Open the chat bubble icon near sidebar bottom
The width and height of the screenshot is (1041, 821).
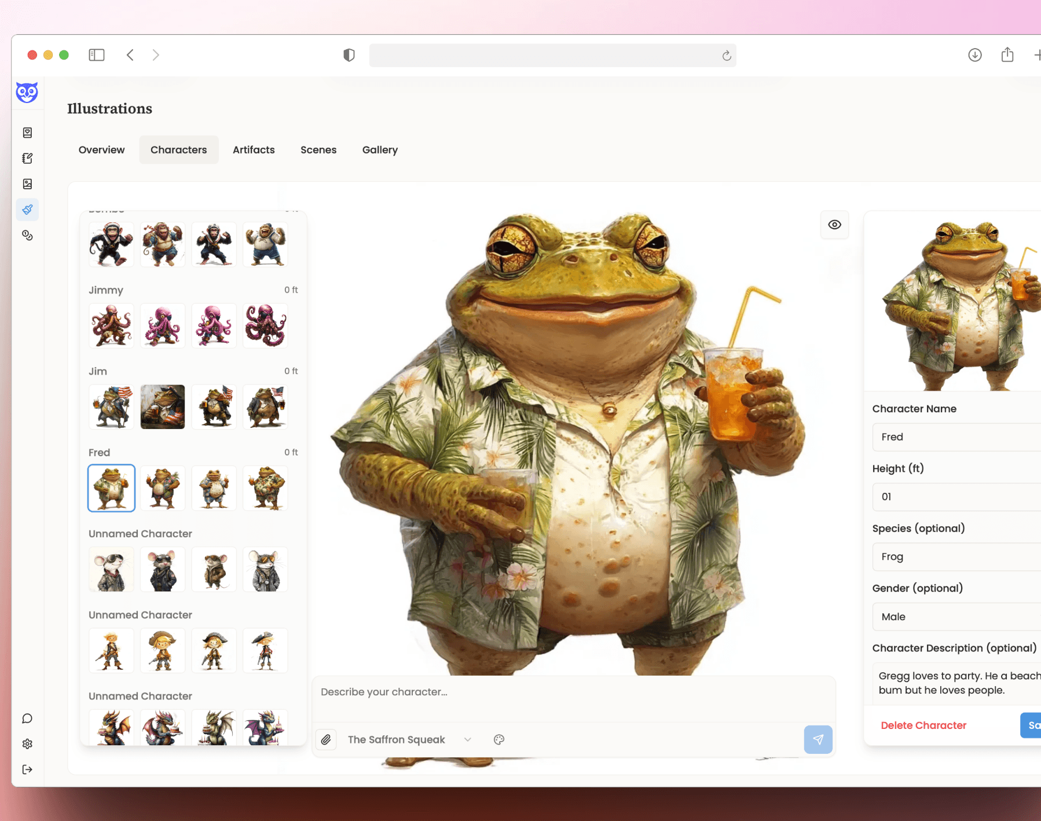coord(27,718)
